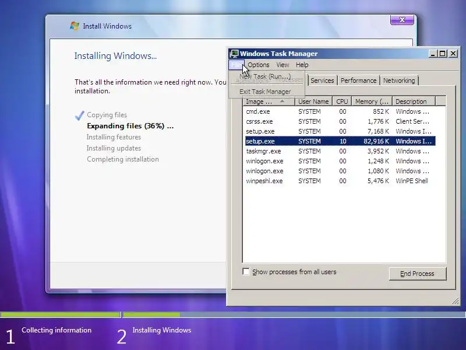Screen dimensions: 466x350
Task: Minimize the Windows Task Manager window
Action: tap(433, 54)
